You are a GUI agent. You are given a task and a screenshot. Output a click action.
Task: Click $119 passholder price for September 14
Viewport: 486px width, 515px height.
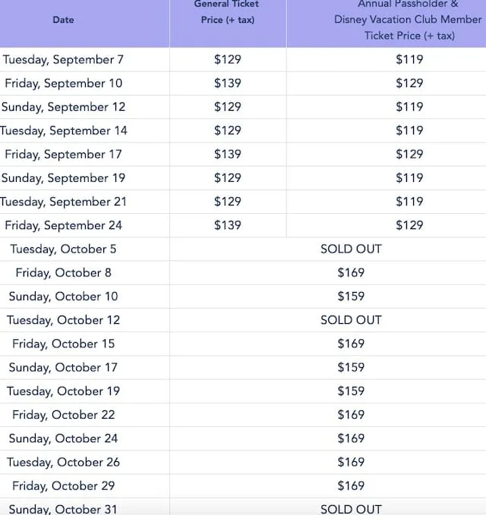[x=409, y=130]
